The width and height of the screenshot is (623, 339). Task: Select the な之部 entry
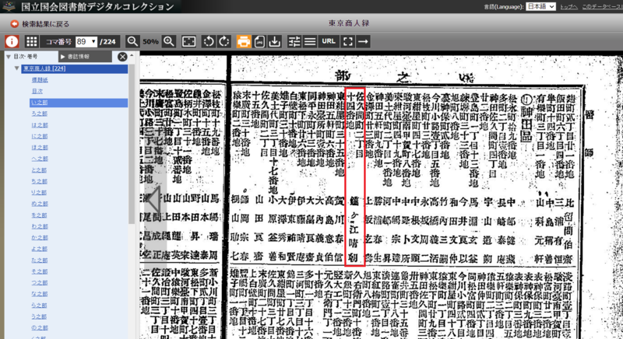tap(40, 294)
